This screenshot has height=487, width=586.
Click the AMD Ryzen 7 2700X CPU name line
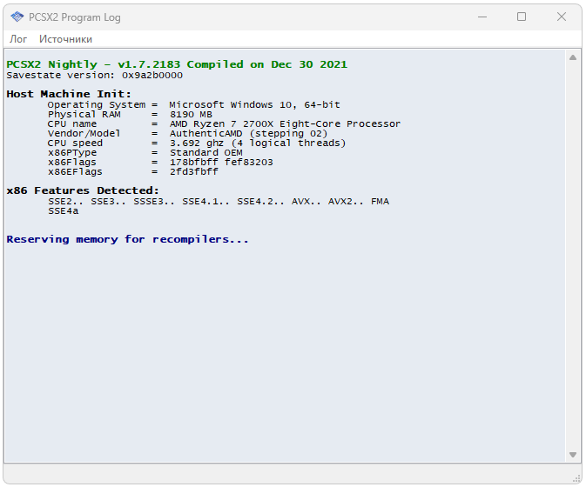[x=224, y=123]
